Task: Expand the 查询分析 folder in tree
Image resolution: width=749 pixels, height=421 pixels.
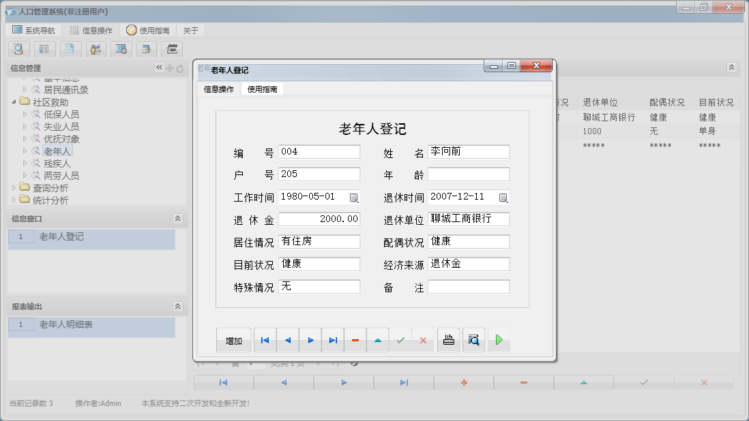Action: [14, 188]
